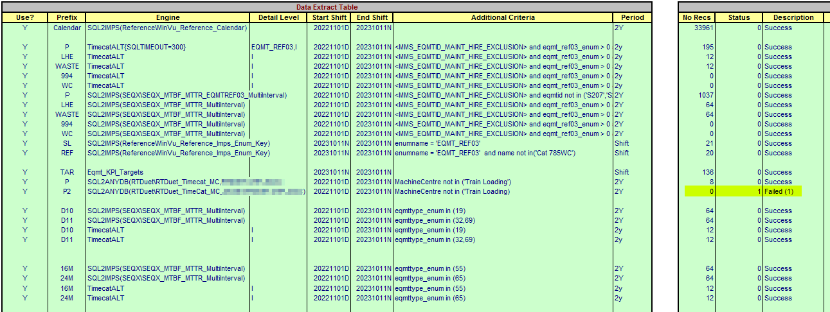Click the 1037 record count cell
830x312 pixels.
[697, 95]
